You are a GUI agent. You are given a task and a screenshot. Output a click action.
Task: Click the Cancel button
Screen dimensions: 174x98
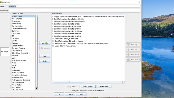click(x=70, y=94)
